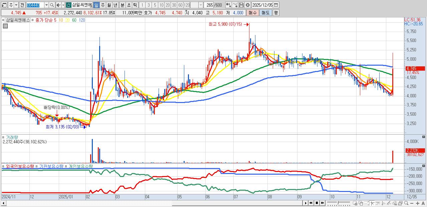Image resolution: width=427 pixels, height=207 pixels.
Task: Select the 초 second period toggle
Action: coord(129,5)
